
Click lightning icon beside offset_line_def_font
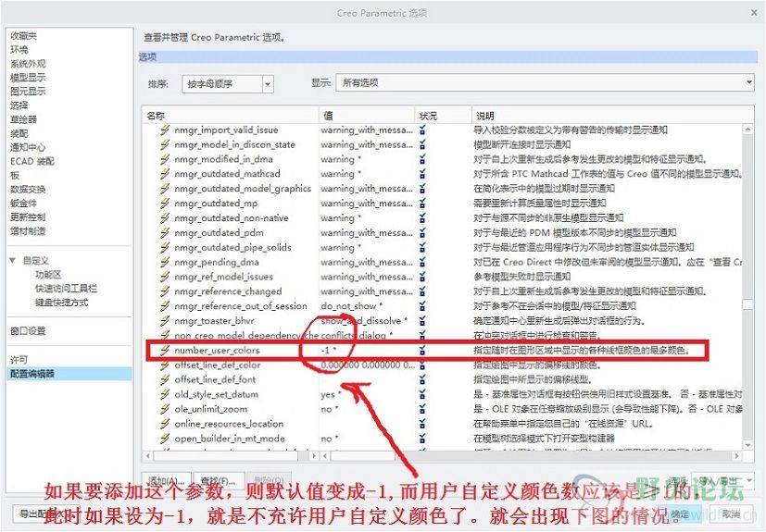[165, 379]
